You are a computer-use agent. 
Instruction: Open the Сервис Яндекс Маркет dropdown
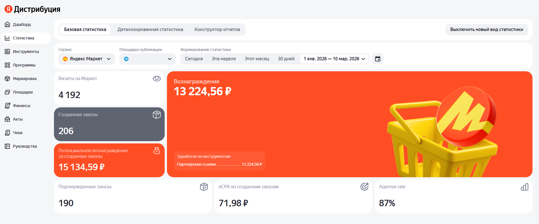(87, 59)
